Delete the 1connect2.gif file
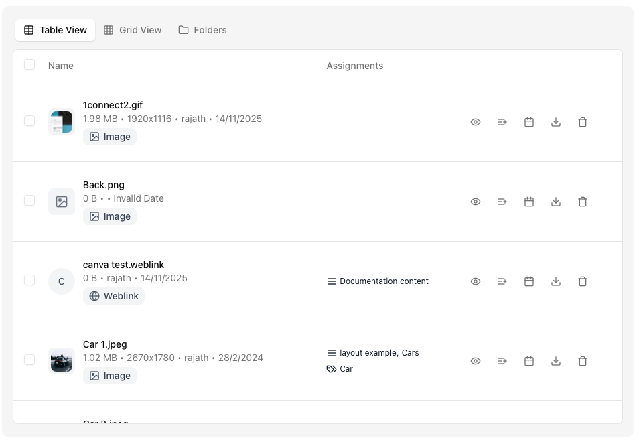Image resolution: width=639 pixels, height=444 pixels. [583, 122]
